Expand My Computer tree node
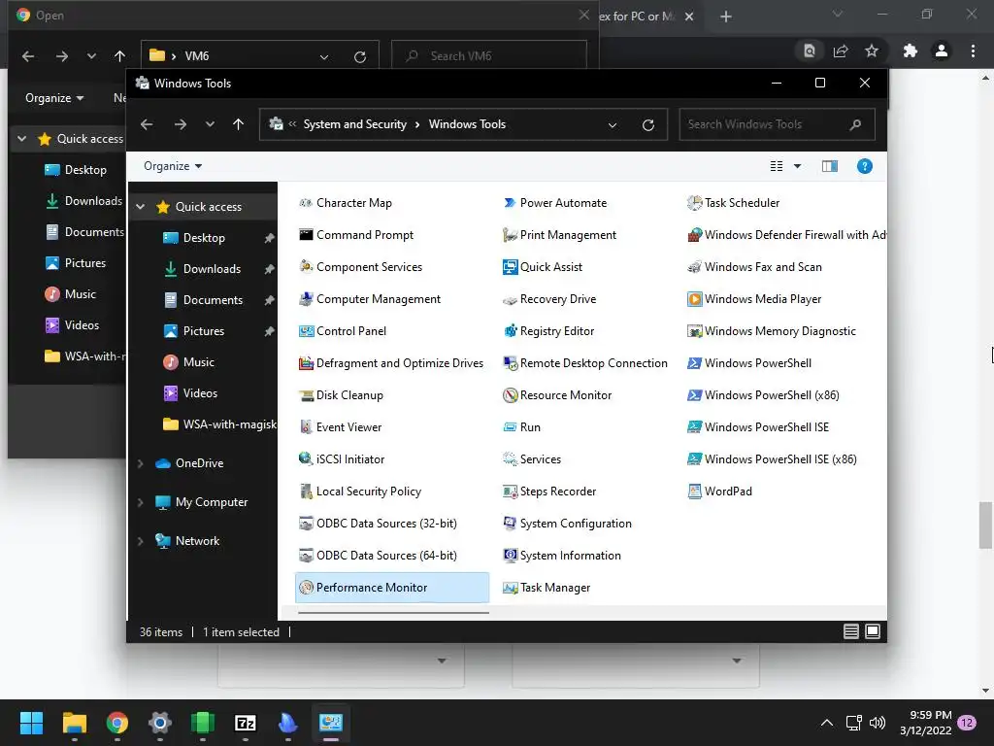Viewport: 994px width, 746px height. 141,502
